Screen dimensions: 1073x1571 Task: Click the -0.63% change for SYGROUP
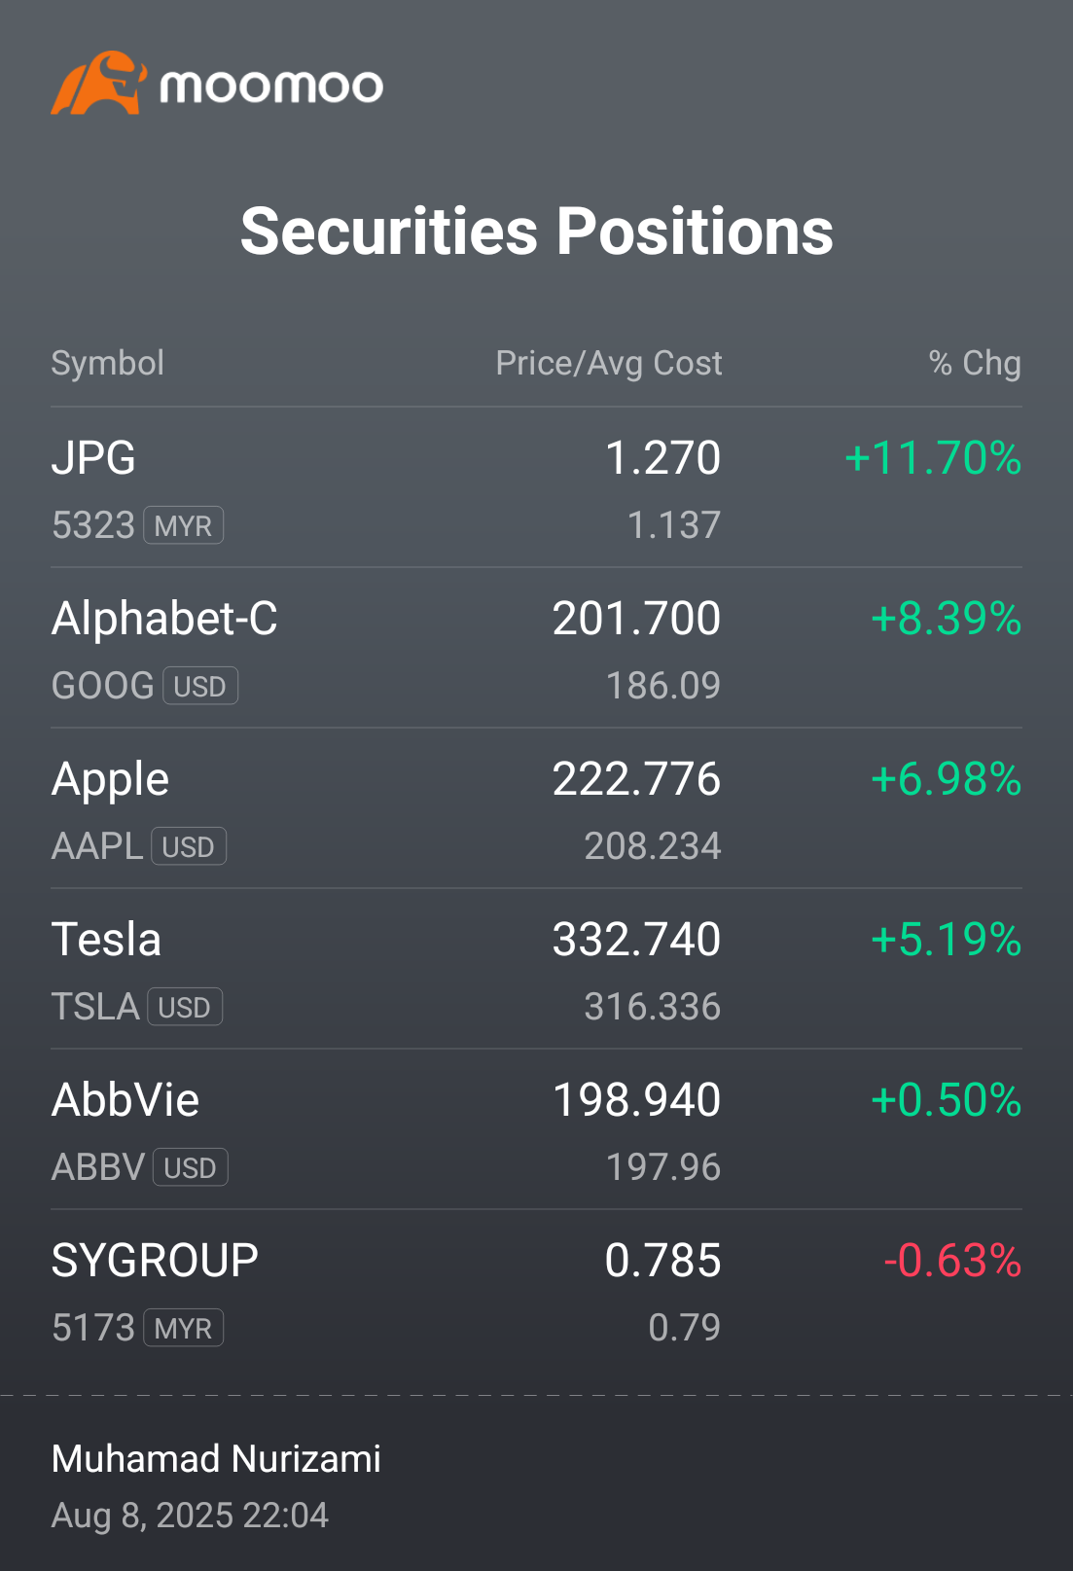click(952, 1261)
